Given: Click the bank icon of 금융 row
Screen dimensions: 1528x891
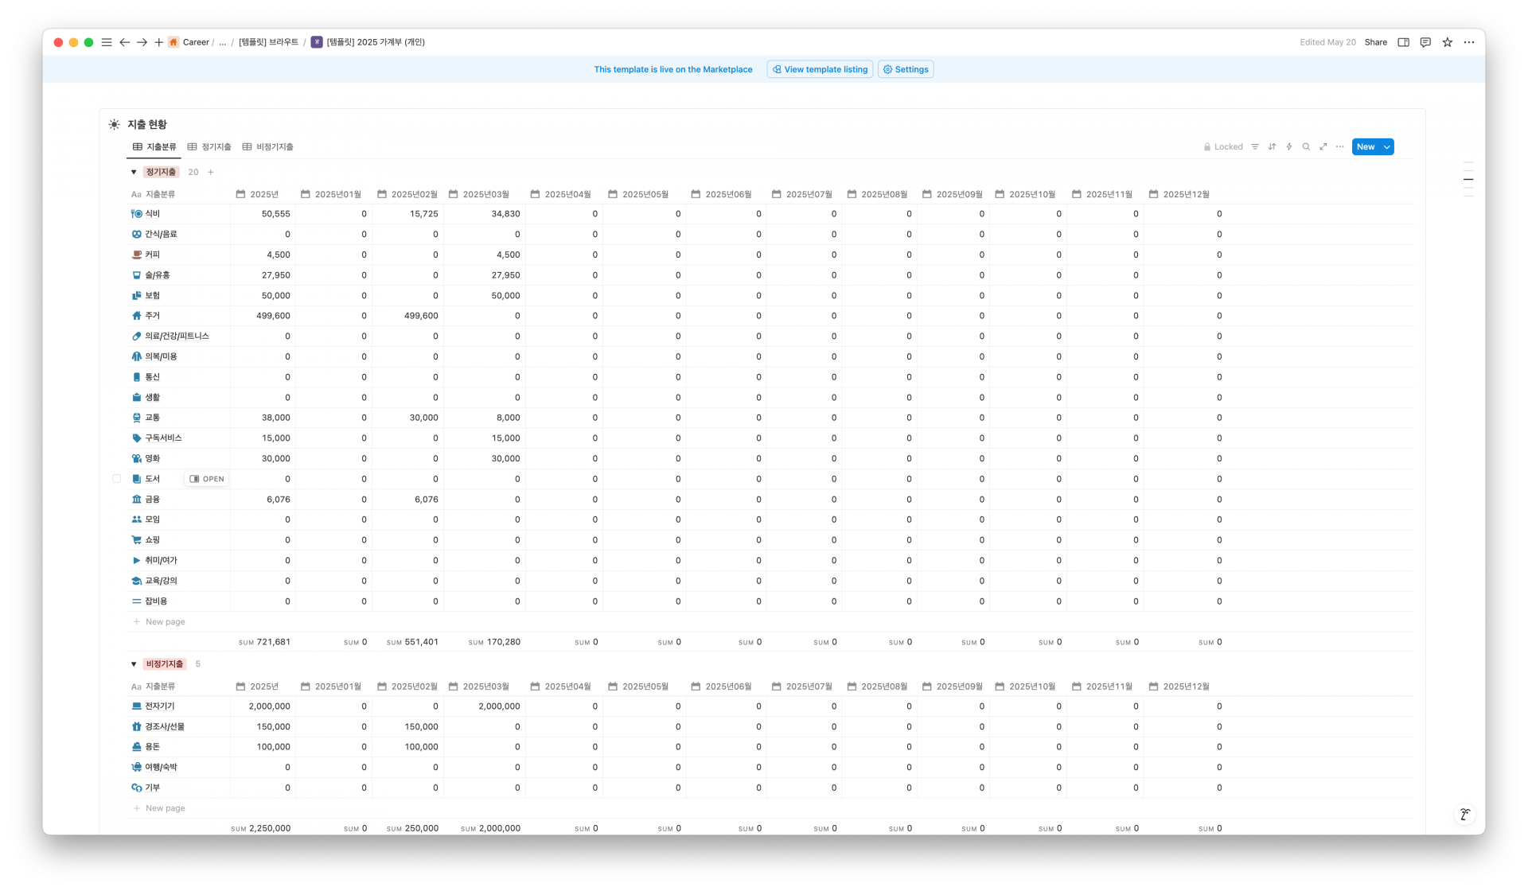Looking at the screenshot, I should 136,499.
